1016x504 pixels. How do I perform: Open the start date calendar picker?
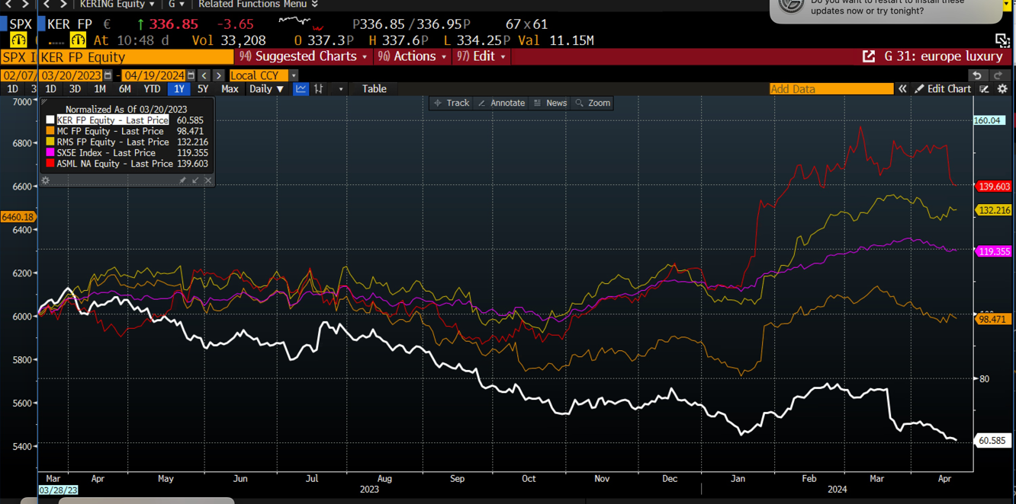(x=108, y=75)
